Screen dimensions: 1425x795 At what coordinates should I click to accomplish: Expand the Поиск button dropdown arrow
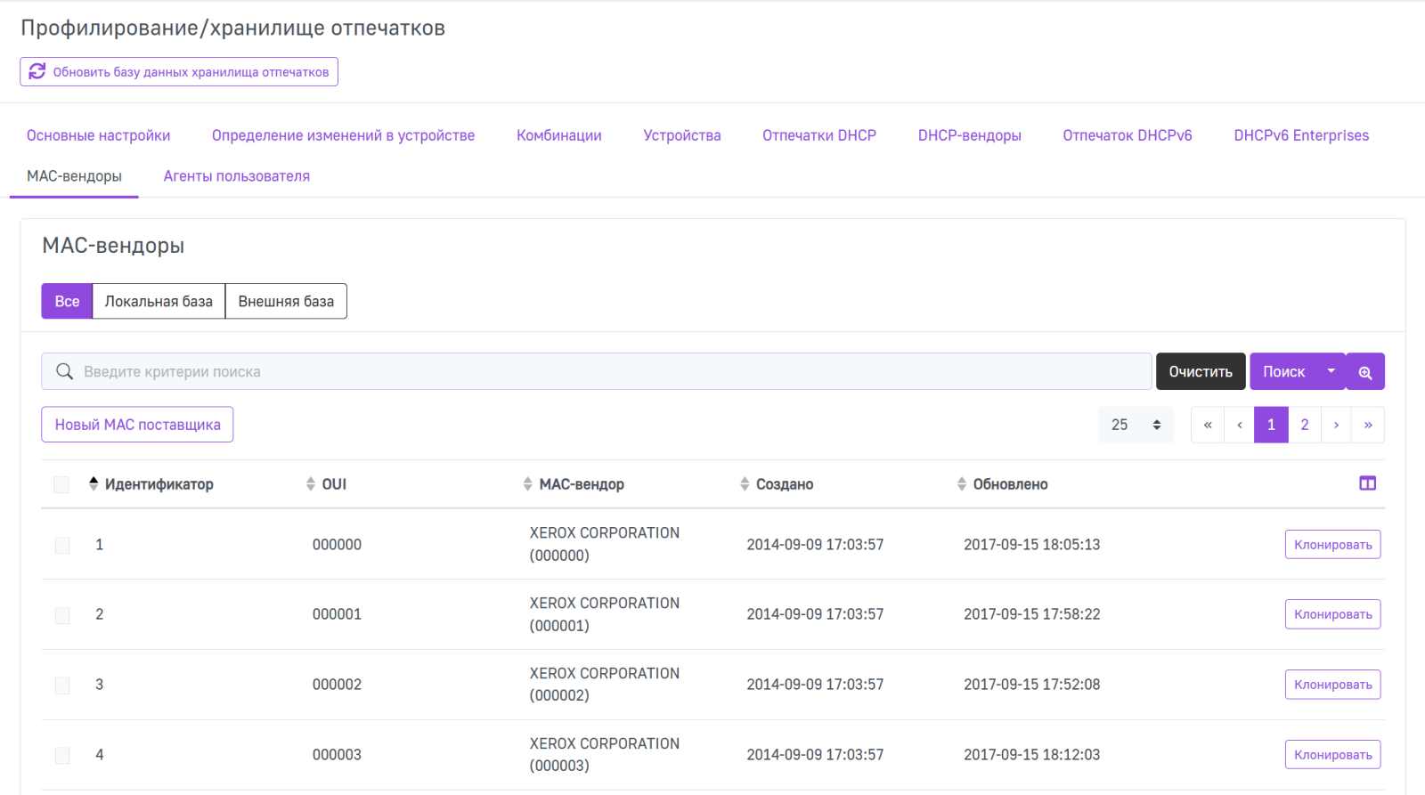(x=1331, y=371)
